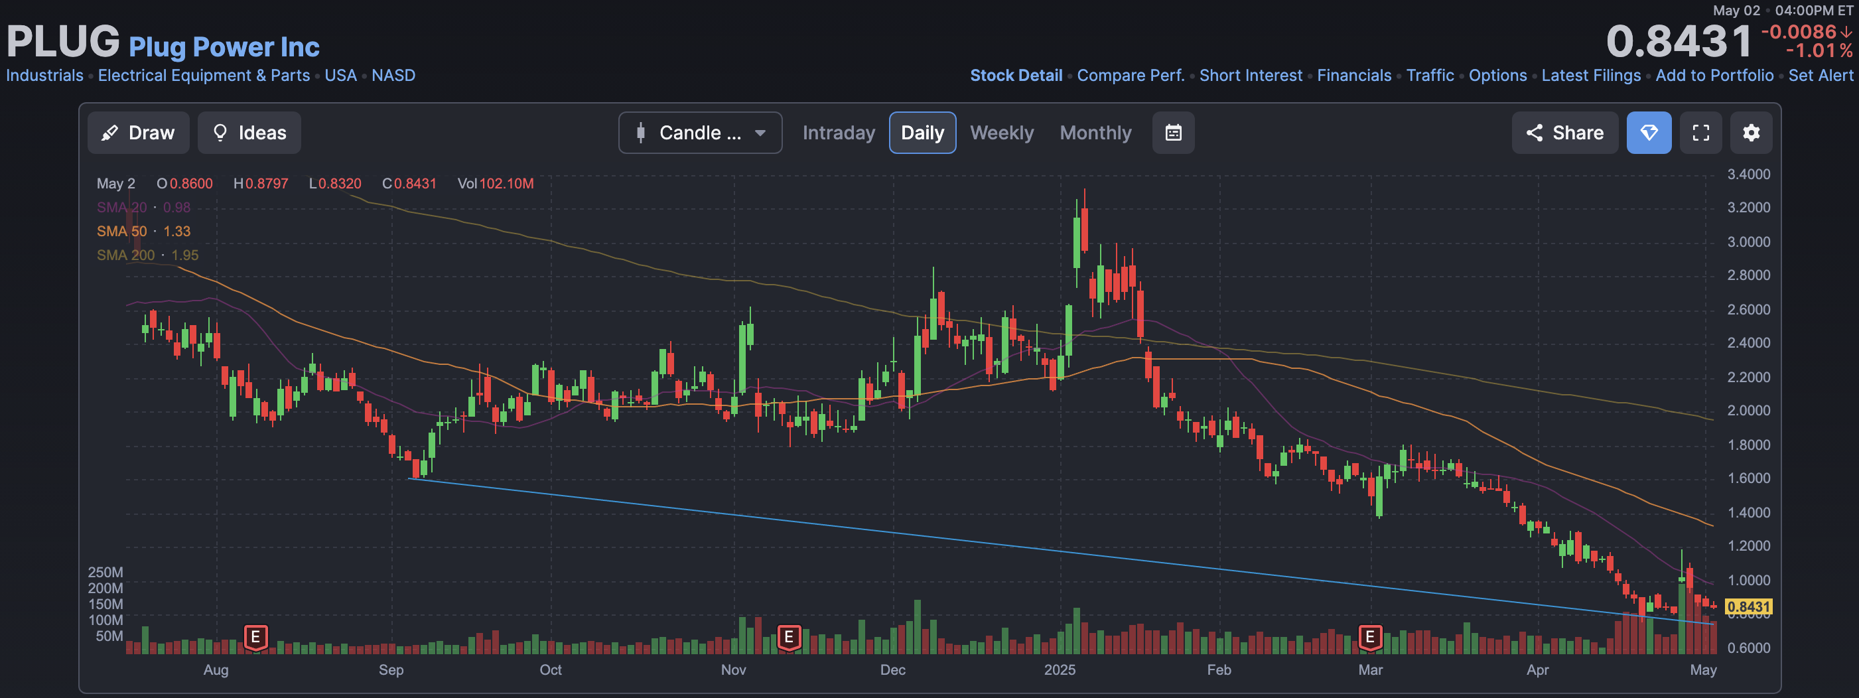The image size is (1859, 698).
Task: Click the Set Alert link
Action: [1820, 75]
